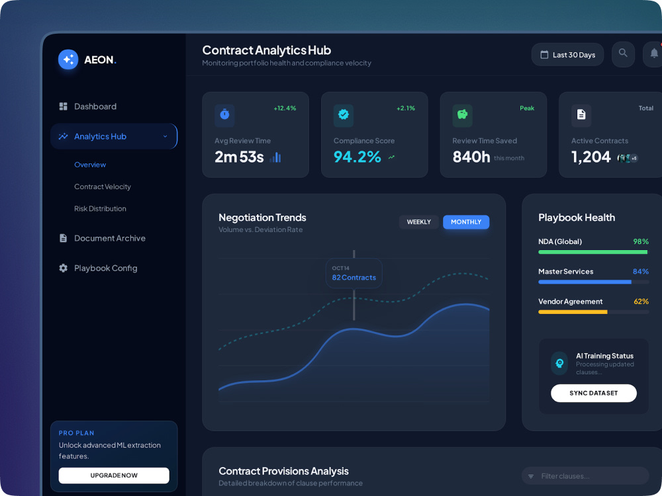
Task: Click the '62%' Vendor Agreement value
Action: [641, 302]
